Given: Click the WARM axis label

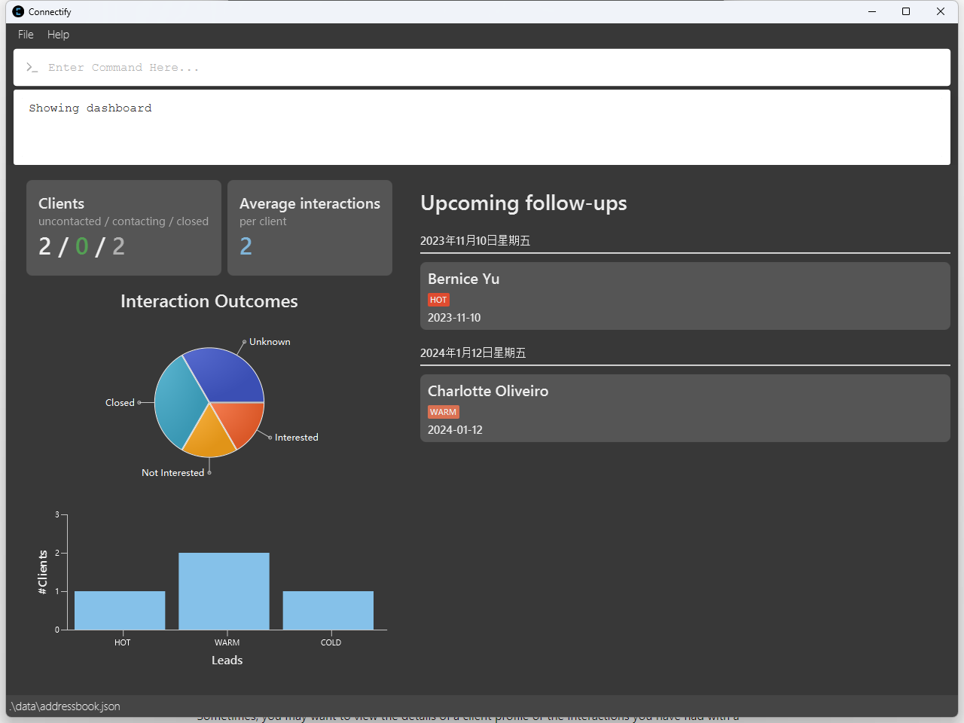Looking at the screenshot, I should (227, 642).
